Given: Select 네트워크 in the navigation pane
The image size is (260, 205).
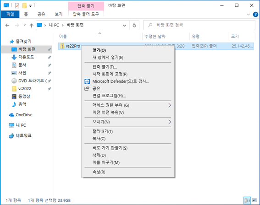Looking at the screenshot, I should (x=23, y=135).
